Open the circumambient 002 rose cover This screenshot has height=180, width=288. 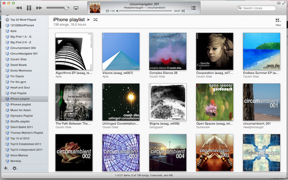pos(74,153)
